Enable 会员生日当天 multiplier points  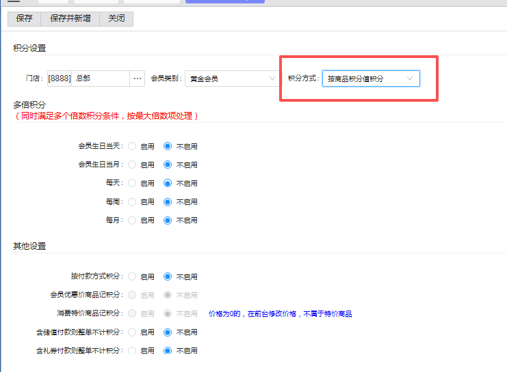pos(132,146)
